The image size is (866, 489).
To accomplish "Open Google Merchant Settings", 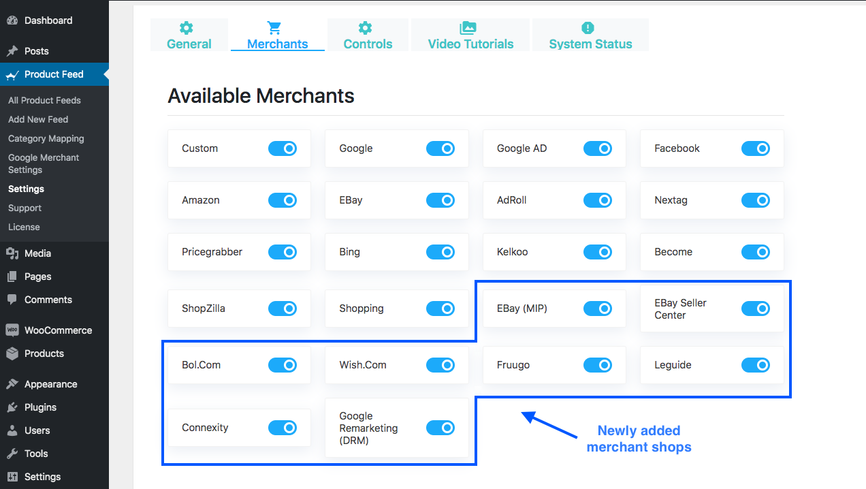I will pos(44,163).
